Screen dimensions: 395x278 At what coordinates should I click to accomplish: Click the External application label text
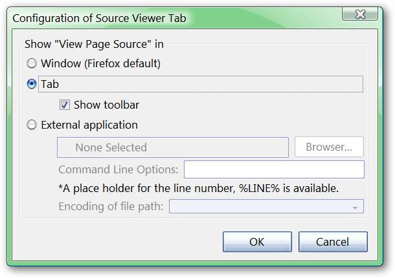tap(89, 125)
